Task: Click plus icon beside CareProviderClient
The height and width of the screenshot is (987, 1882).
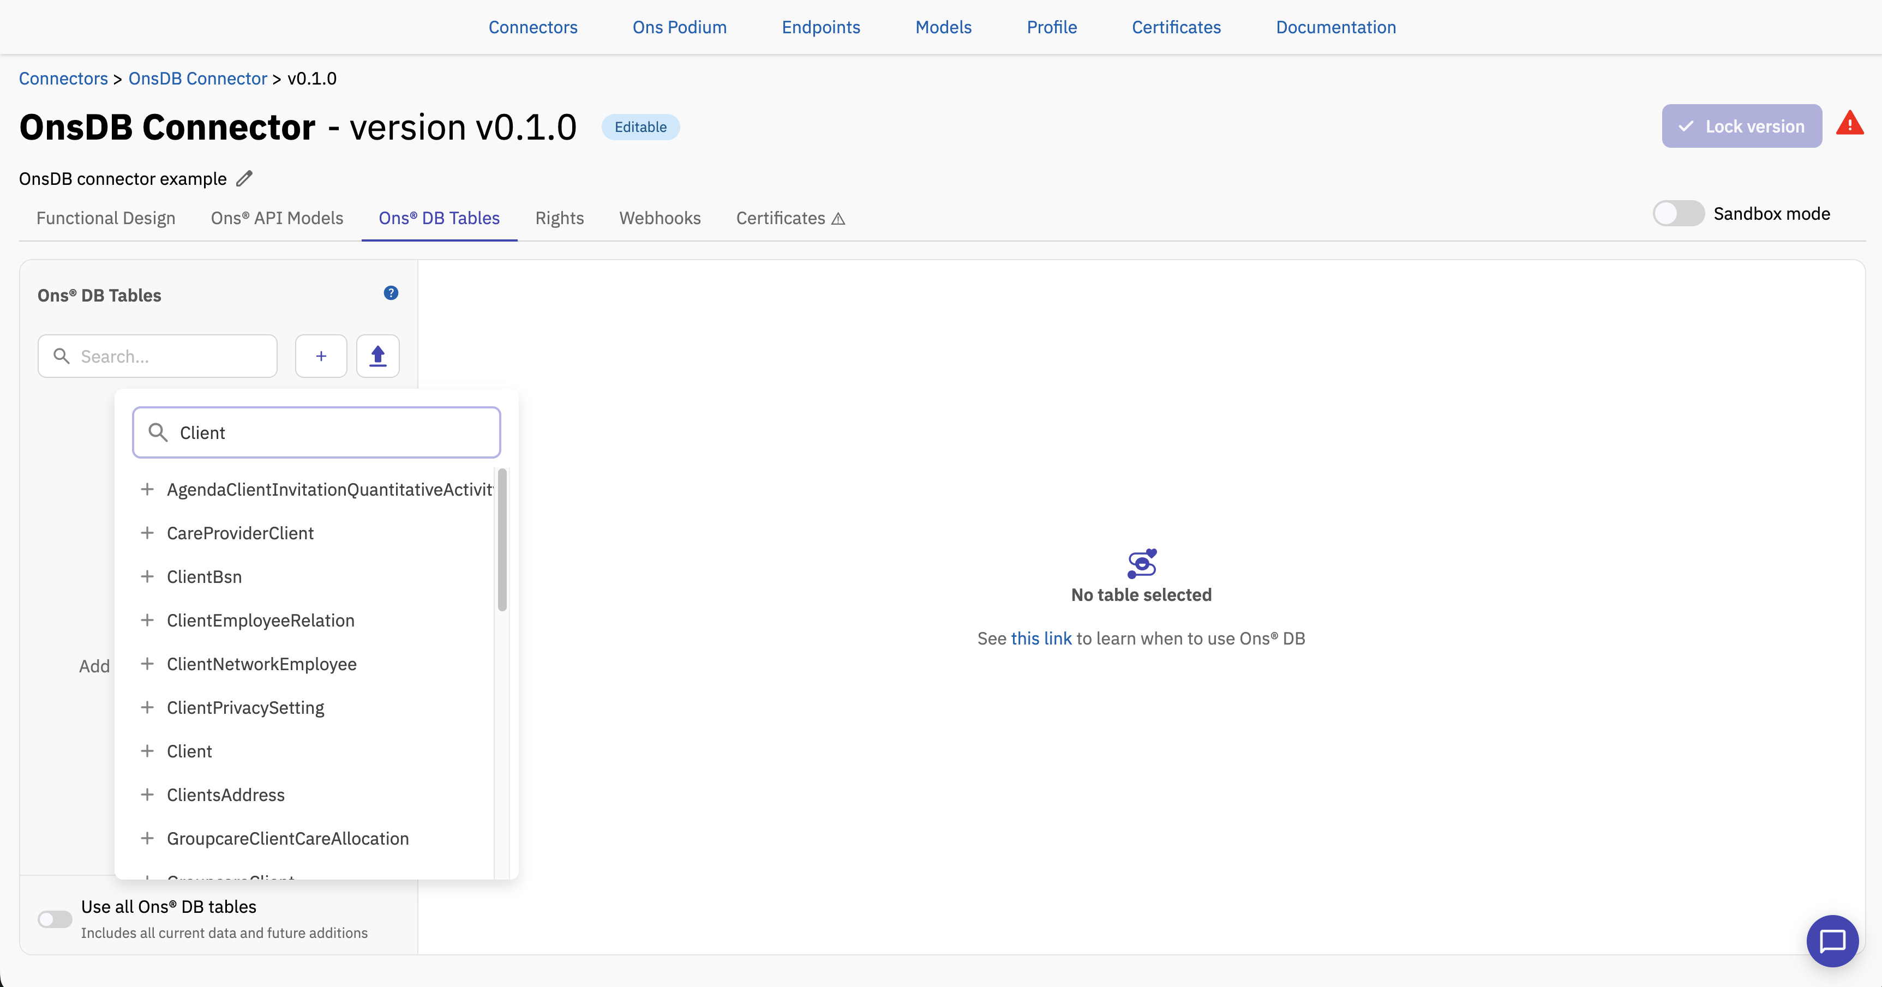Action: point(148,533)
